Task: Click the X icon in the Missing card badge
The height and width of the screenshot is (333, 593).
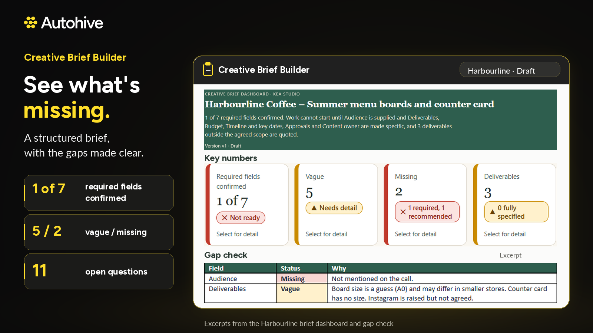Action: coord(403,212)
